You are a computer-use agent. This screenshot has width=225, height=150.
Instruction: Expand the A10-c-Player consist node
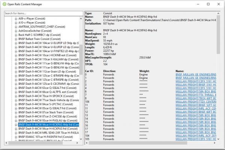coord(16,22)
